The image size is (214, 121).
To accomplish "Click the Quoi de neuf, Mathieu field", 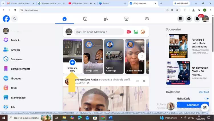I will [99, 32].
